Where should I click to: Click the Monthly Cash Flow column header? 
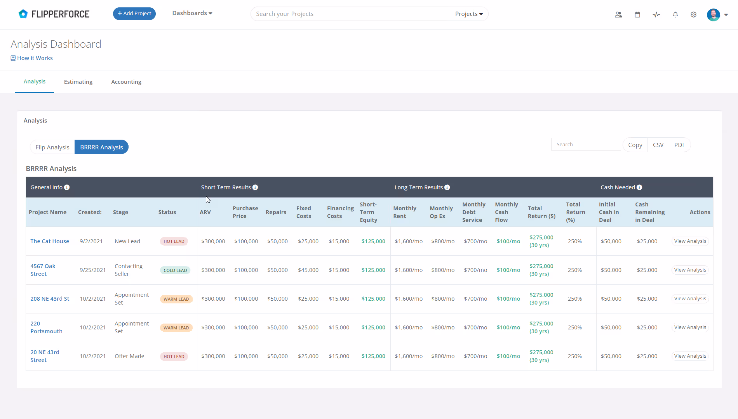click(506, 212)
